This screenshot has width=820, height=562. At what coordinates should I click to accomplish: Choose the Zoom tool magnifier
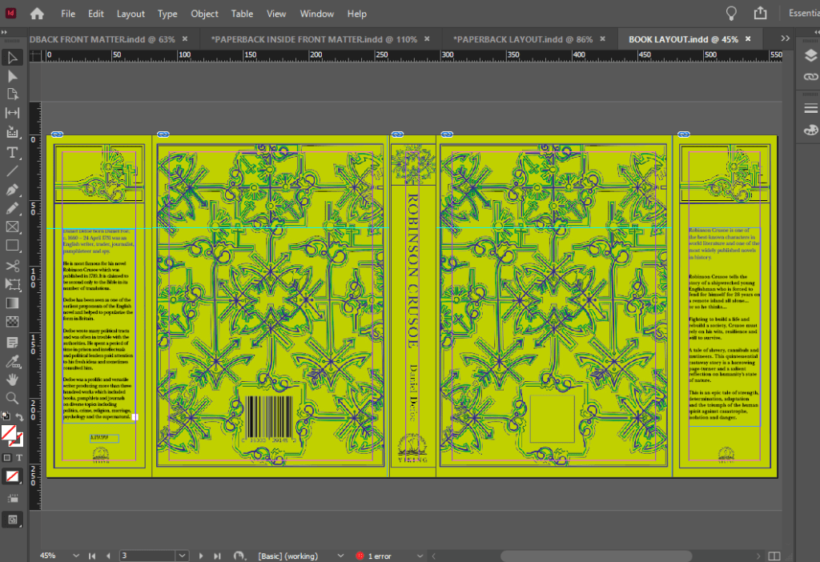click(12, 398)
